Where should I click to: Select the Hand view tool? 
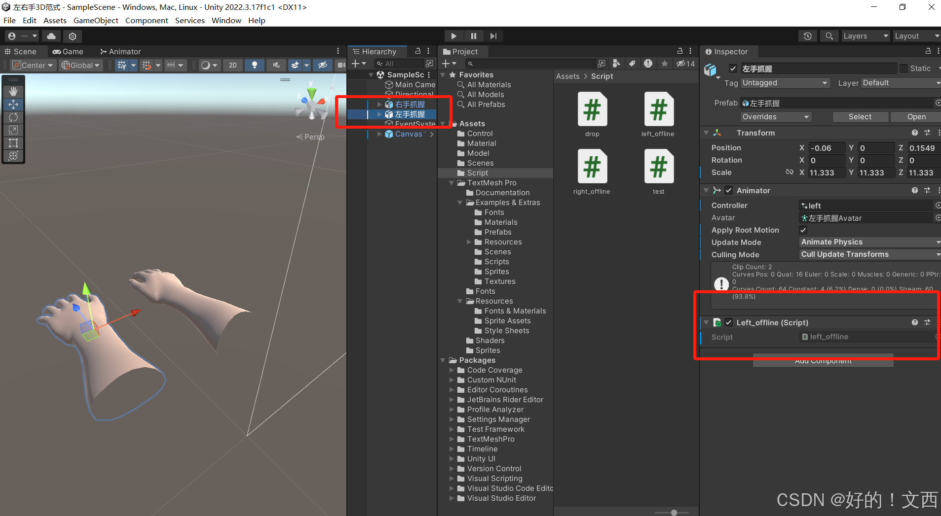pyautogui.click(x=13, y=91)
